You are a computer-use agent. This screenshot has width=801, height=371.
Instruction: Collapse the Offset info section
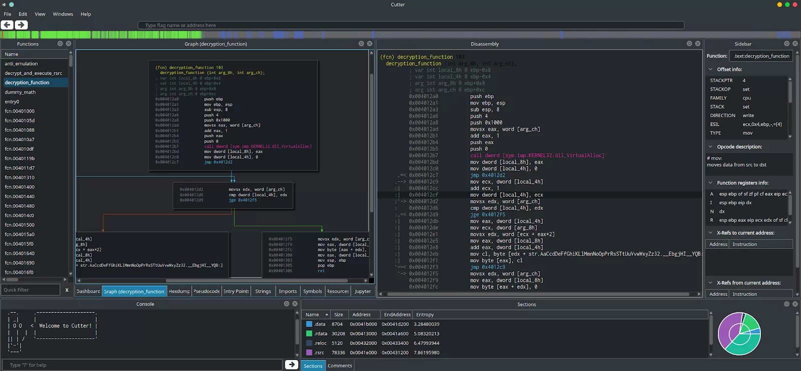710,69
